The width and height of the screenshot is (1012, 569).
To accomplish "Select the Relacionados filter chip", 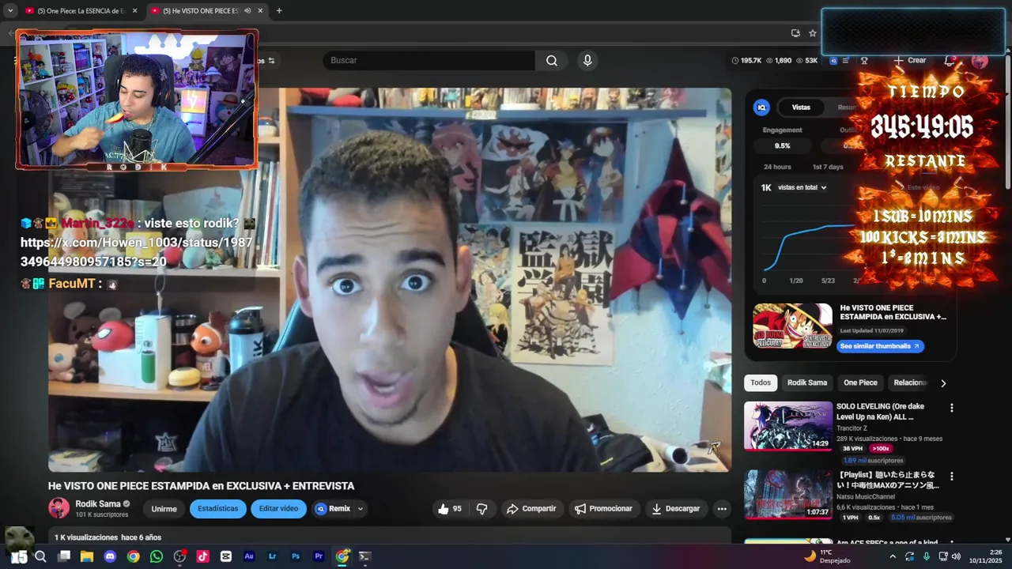I will pyautogui.click(x=910, y=382).
